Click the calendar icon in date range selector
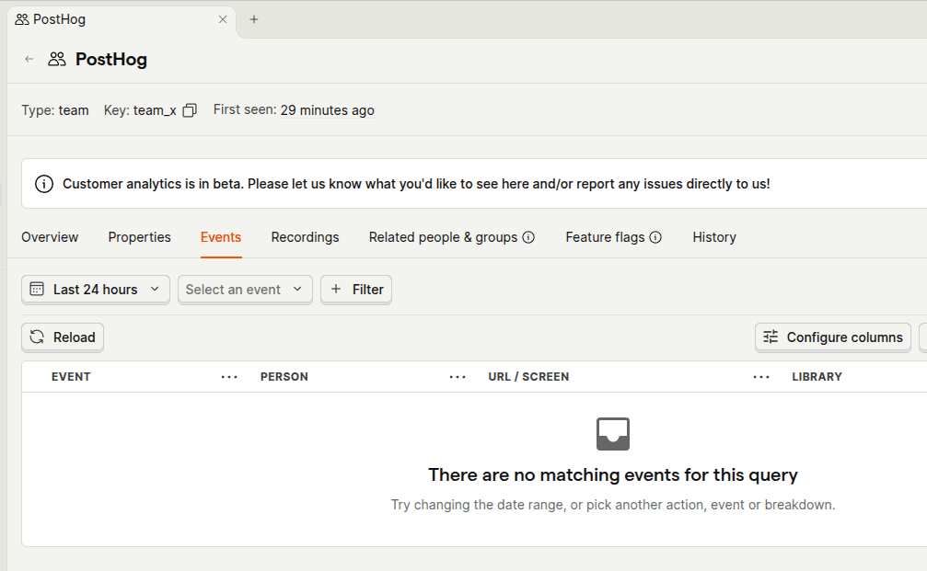927x571 pixels. pyautogui.click(x=37, y=289)
